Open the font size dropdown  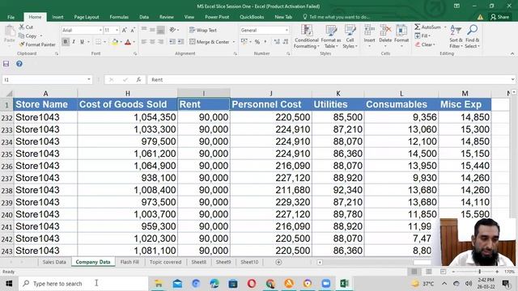117,30
